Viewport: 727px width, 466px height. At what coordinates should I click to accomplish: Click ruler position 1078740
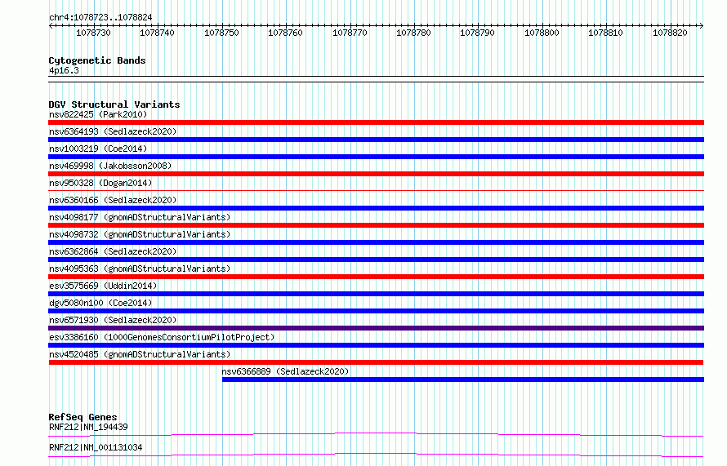pyautogui.click(x=157, y=33)
